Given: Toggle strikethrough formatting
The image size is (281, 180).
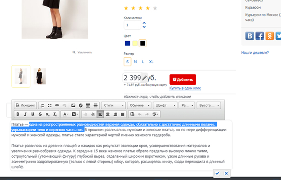Looking at the screenshot, I should 40,114.
